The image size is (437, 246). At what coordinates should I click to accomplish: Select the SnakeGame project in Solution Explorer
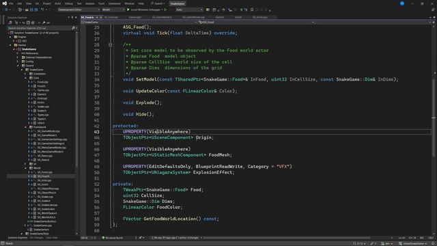29,49
